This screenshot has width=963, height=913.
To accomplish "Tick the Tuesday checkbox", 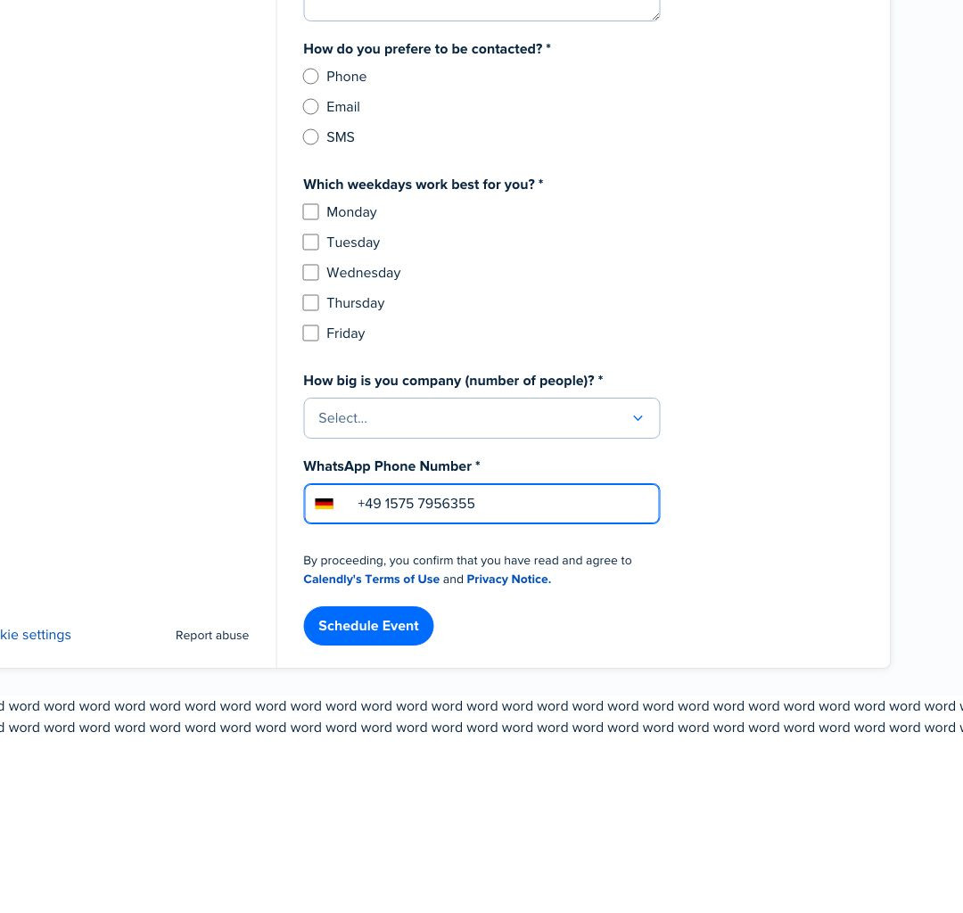I will (x=311, y=243).
